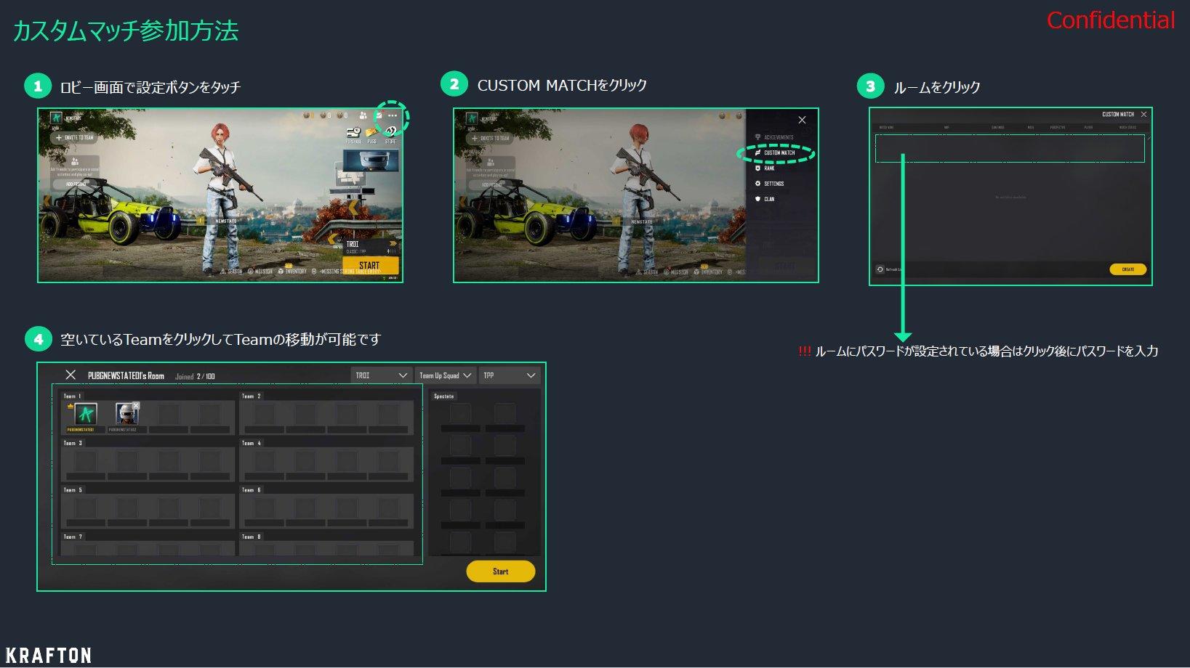This screenshot has width=1190, height=668.
Task: Close the side menu with X
Action: [802, 120]
